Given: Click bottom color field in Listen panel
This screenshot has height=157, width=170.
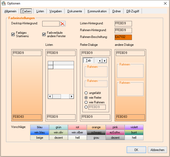Looking at the screenshot, I should (61, 117).
